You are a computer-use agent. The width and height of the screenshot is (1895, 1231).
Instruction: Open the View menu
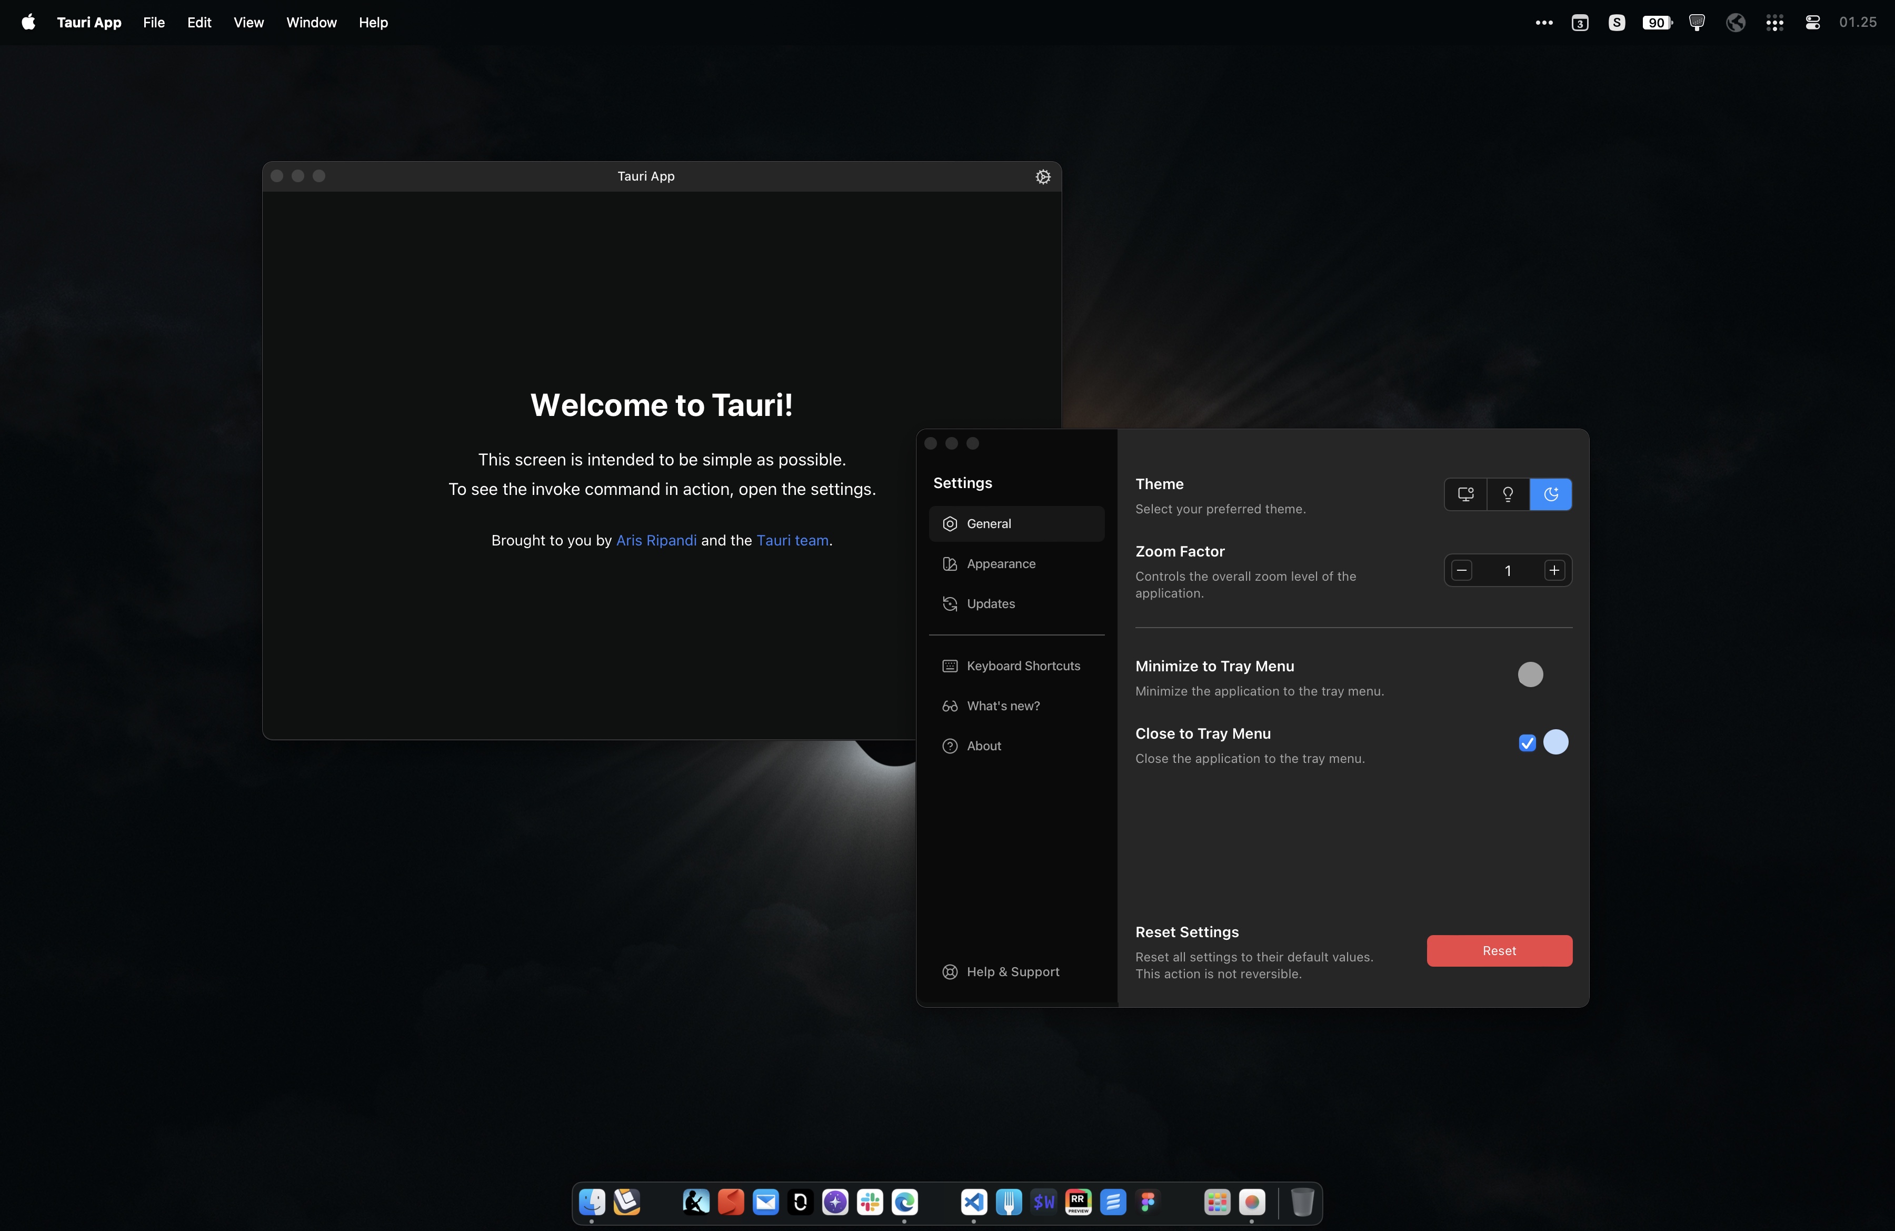(x=248, y=22)
